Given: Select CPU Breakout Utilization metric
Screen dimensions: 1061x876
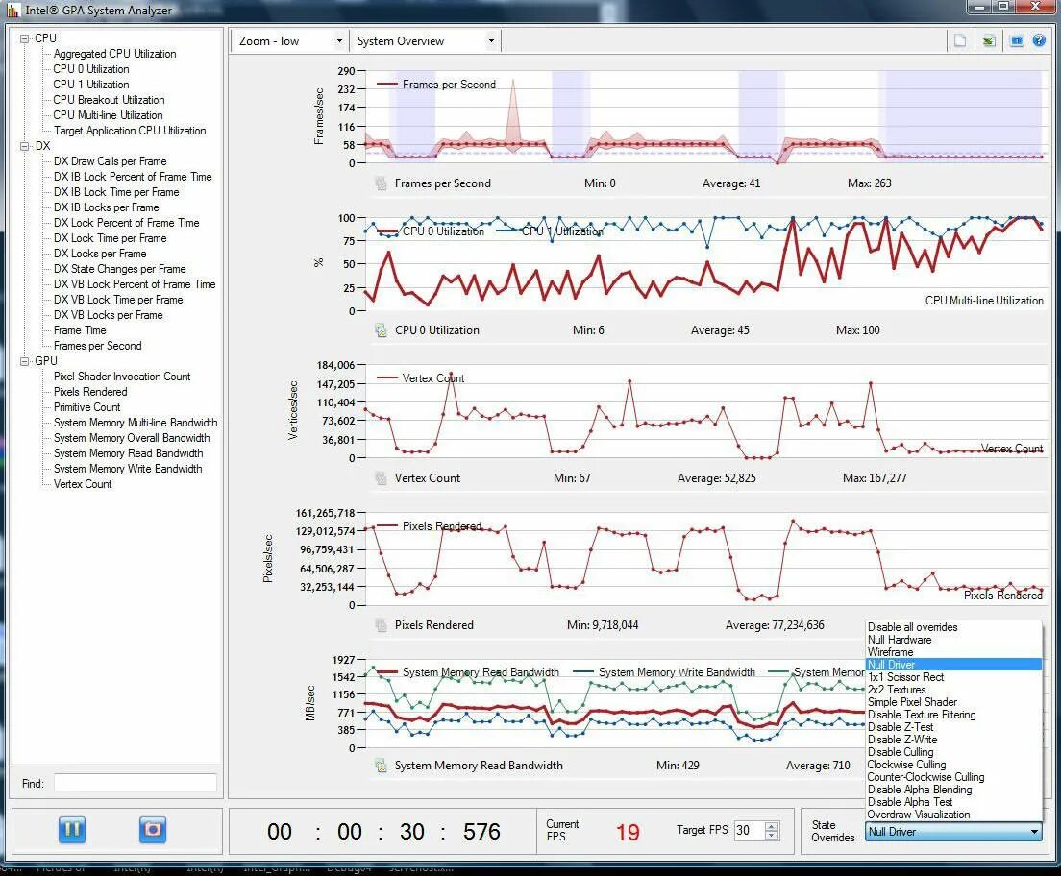Looking at the screenshot, I should click(x=109, y=100).
